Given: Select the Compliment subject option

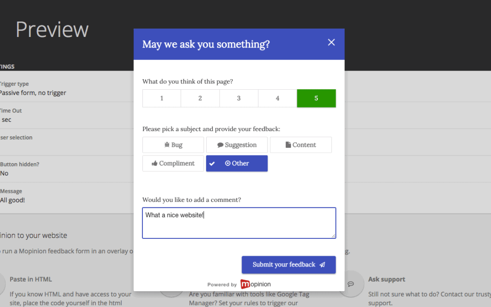Looking at the screenshot, I should (x=173, y=164).
